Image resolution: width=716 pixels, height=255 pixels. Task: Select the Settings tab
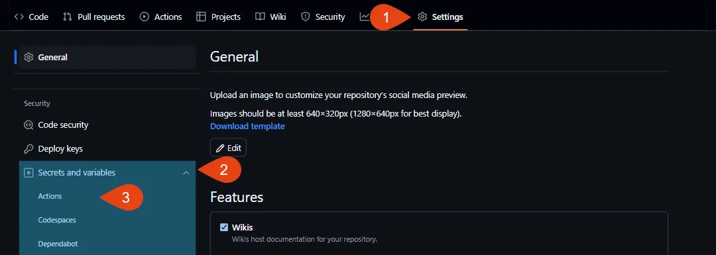440,17
